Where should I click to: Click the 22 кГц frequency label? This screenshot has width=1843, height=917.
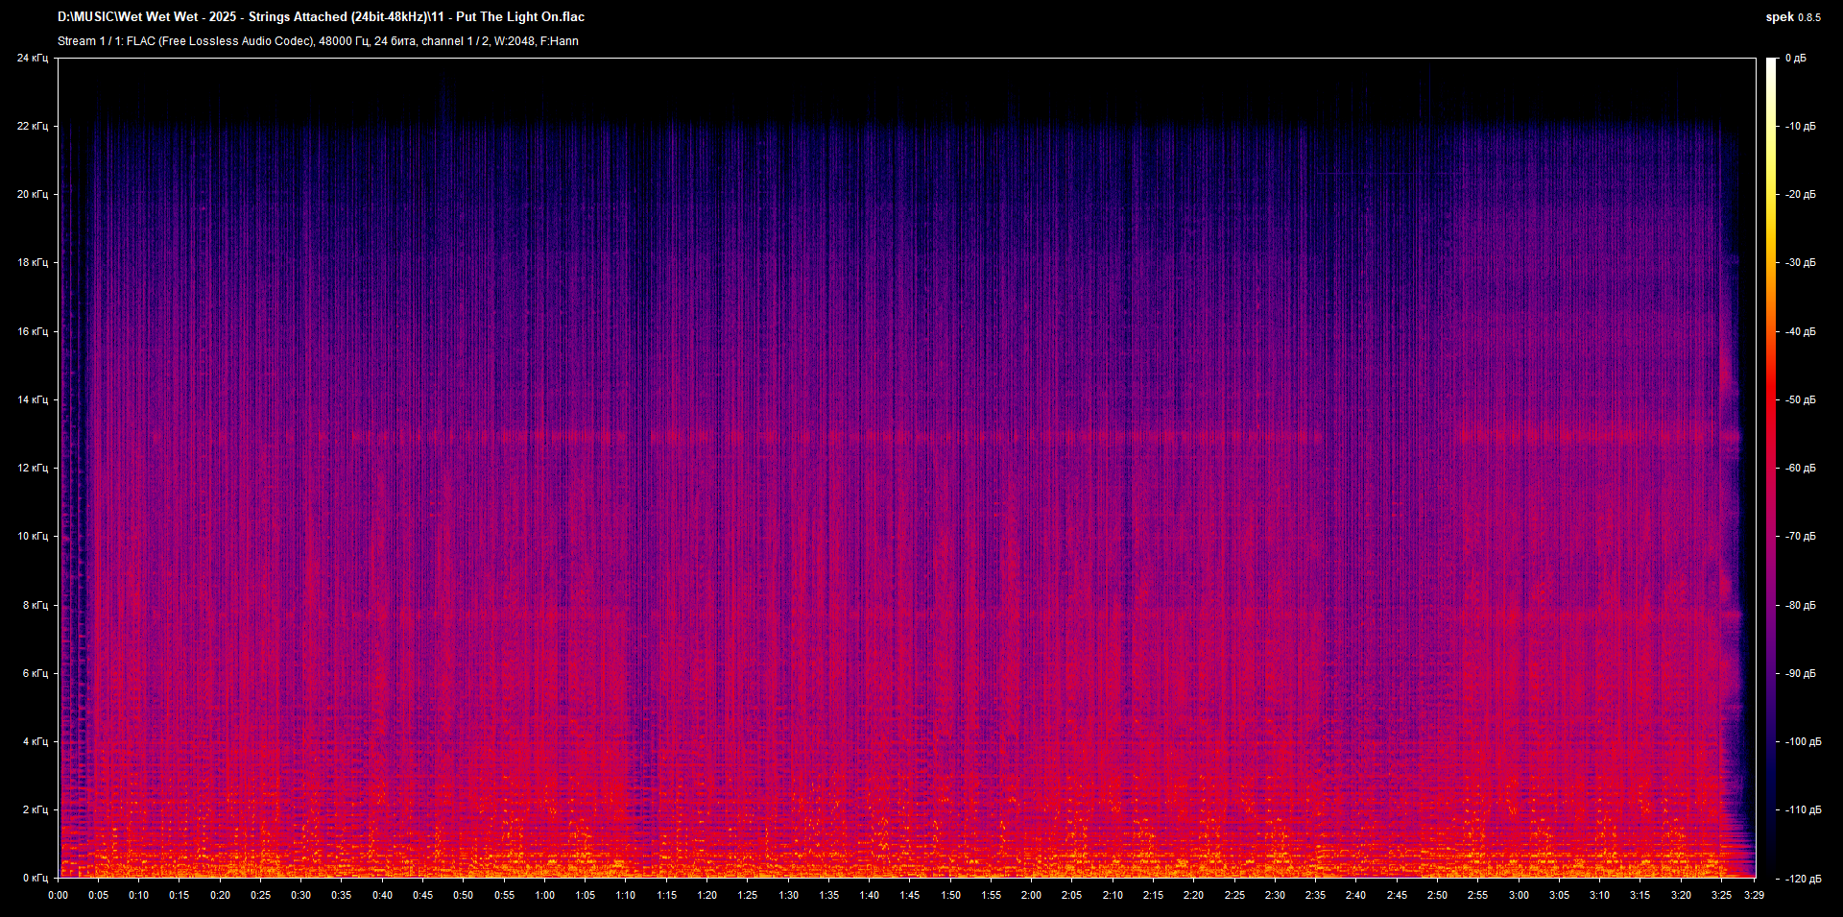[x=33, y=126]
